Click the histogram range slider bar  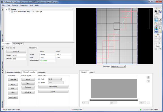[114, 100]
